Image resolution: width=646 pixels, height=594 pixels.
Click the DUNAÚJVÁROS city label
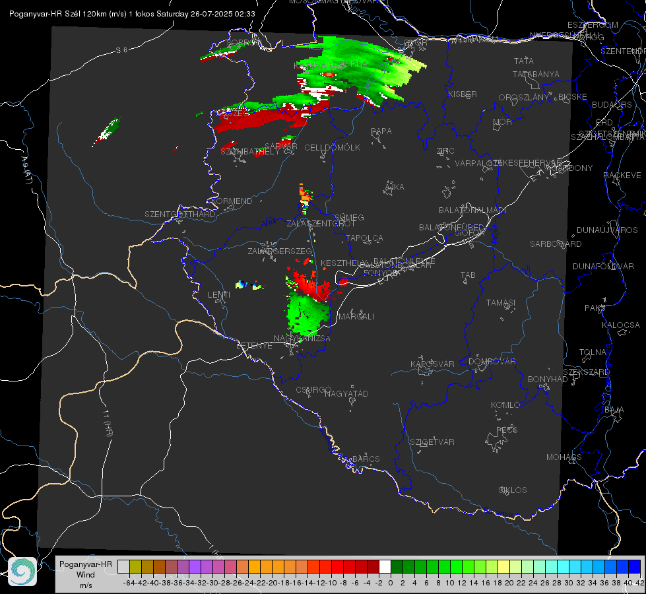pos(607,230)
